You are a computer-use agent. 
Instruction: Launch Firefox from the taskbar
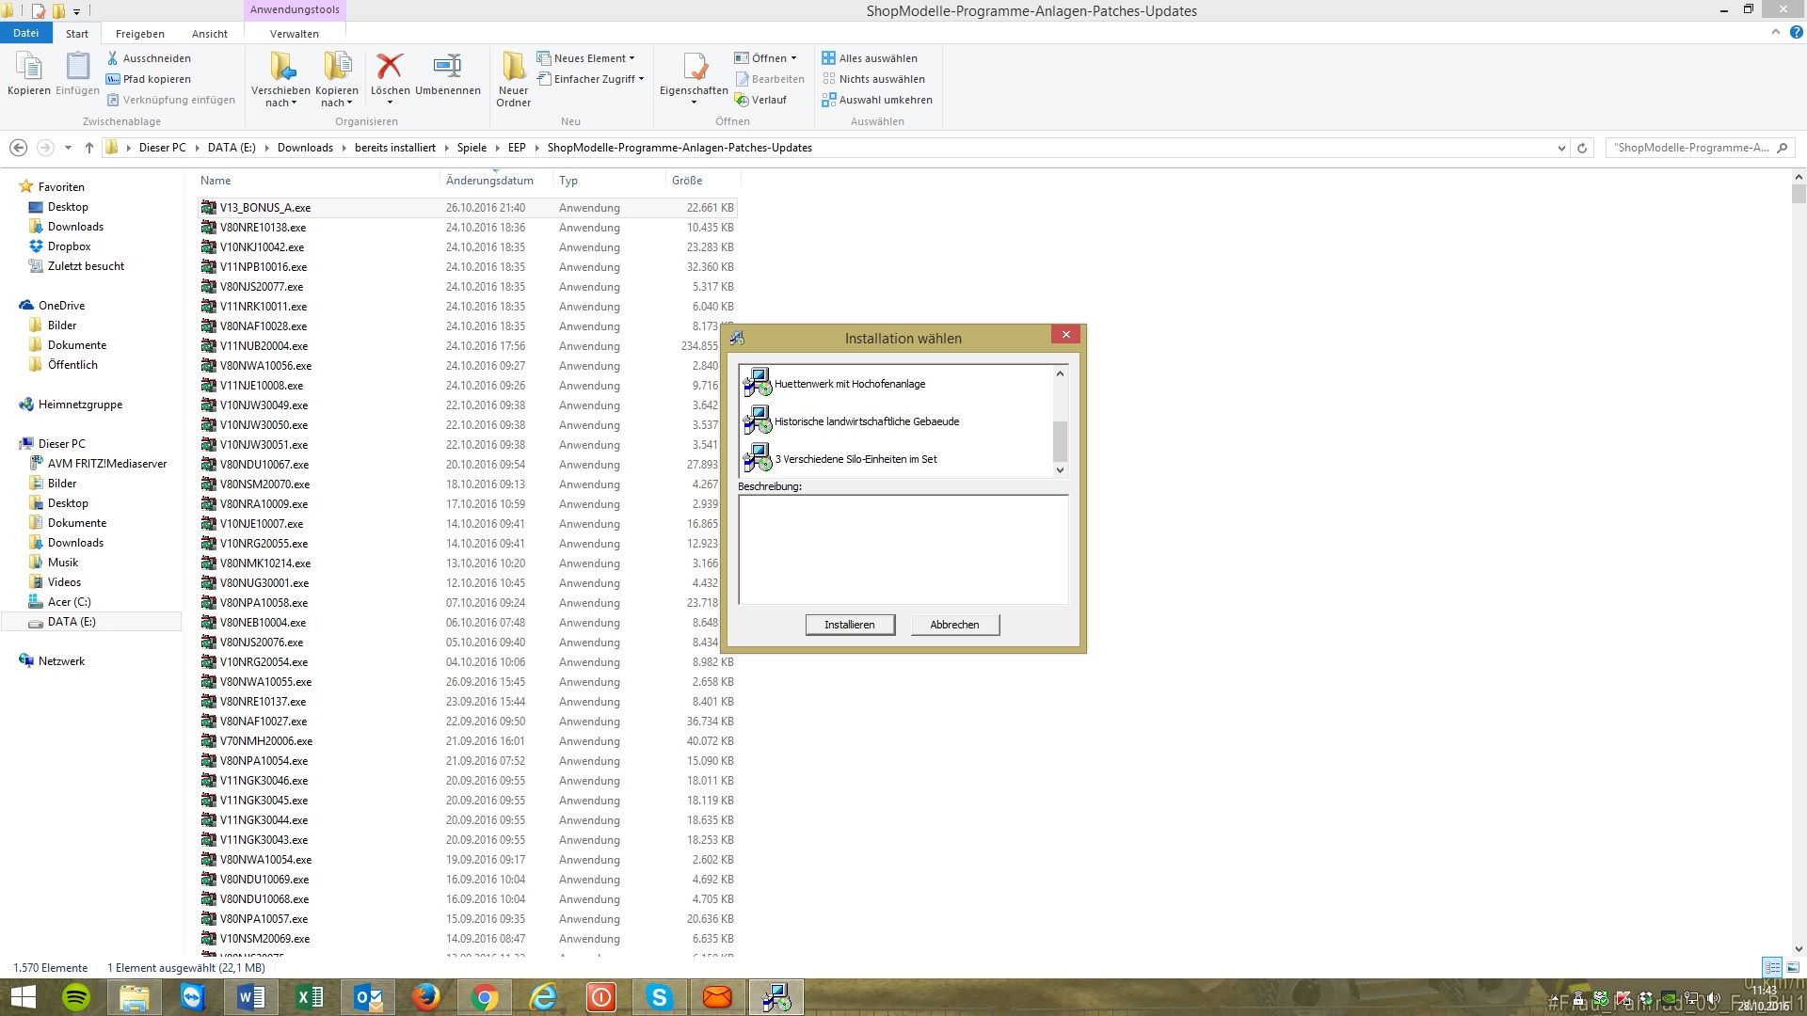coord(425,997)
